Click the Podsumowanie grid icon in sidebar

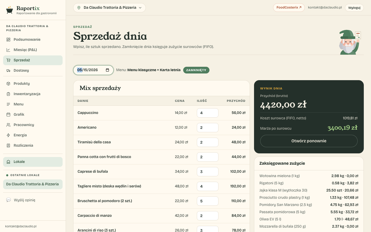click(9, 39)
